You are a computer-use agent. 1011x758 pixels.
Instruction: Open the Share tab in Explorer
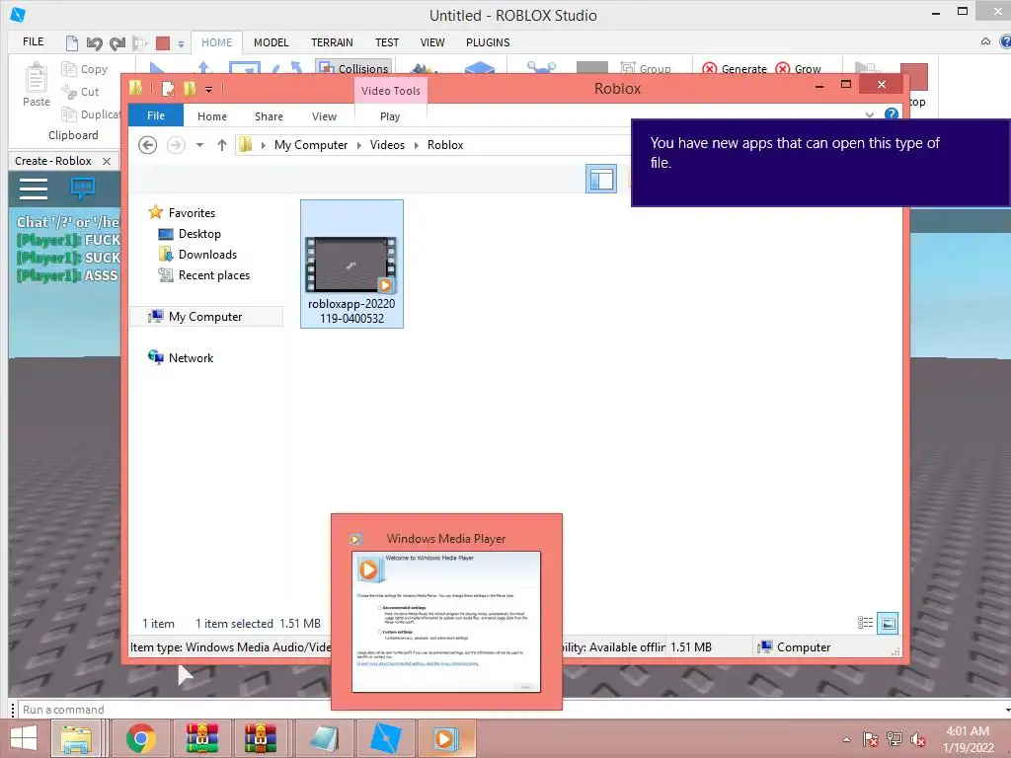(269, 116)
